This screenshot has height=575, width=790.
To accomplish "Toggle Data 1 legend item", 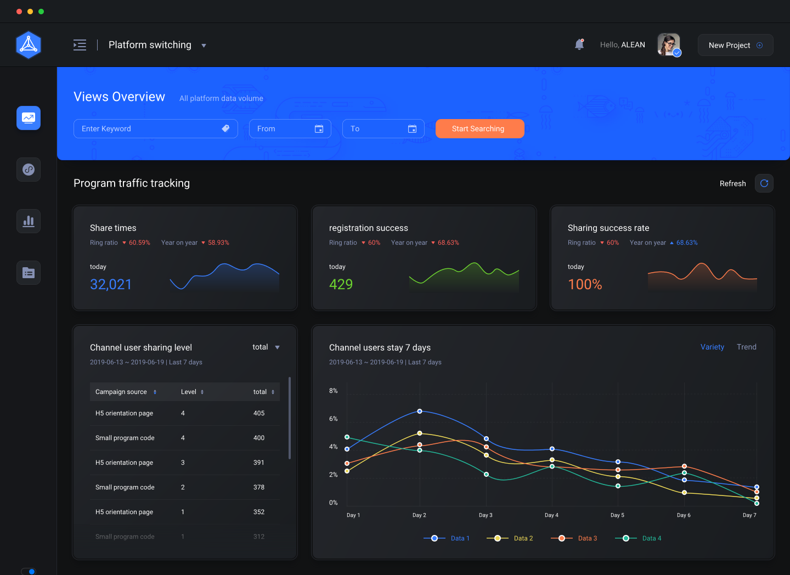I will coord(447,538).
